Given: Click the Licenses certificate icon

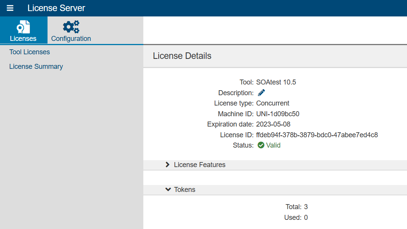Looking at the screenshot, I should (x=23, y=27).
